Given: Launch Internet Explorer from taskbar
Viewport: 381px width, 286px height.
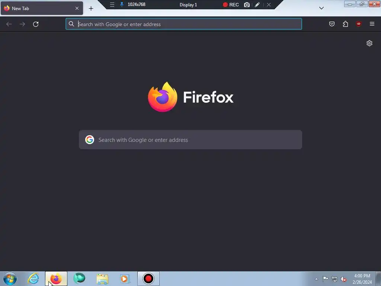Looking at the screenshot, I should [33, 279].
